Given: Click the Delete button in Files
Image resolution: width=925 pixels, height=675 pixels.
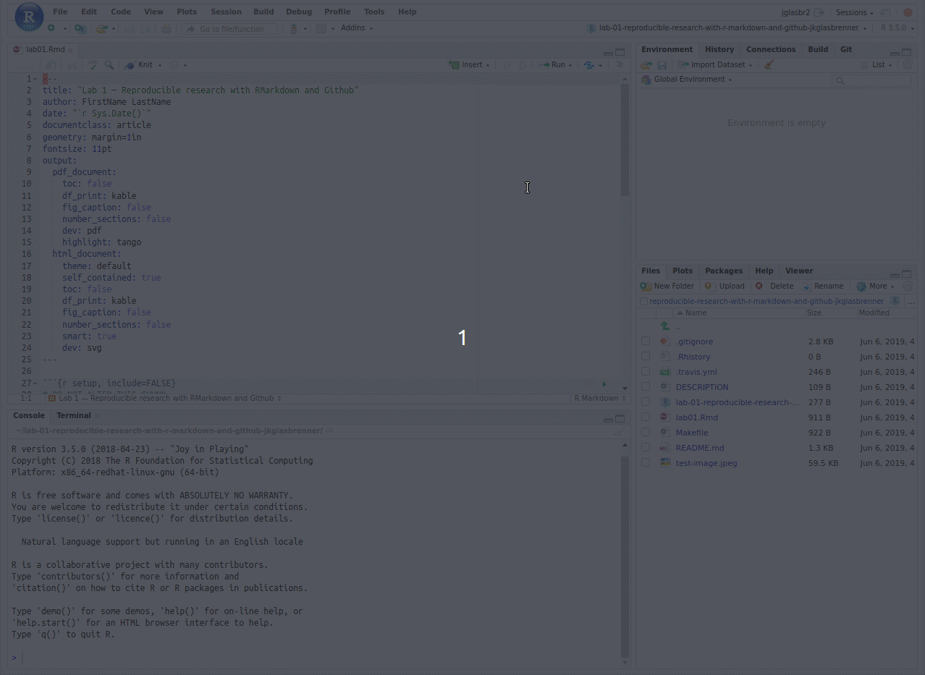Looking at the screenshot, I should 774,286.
